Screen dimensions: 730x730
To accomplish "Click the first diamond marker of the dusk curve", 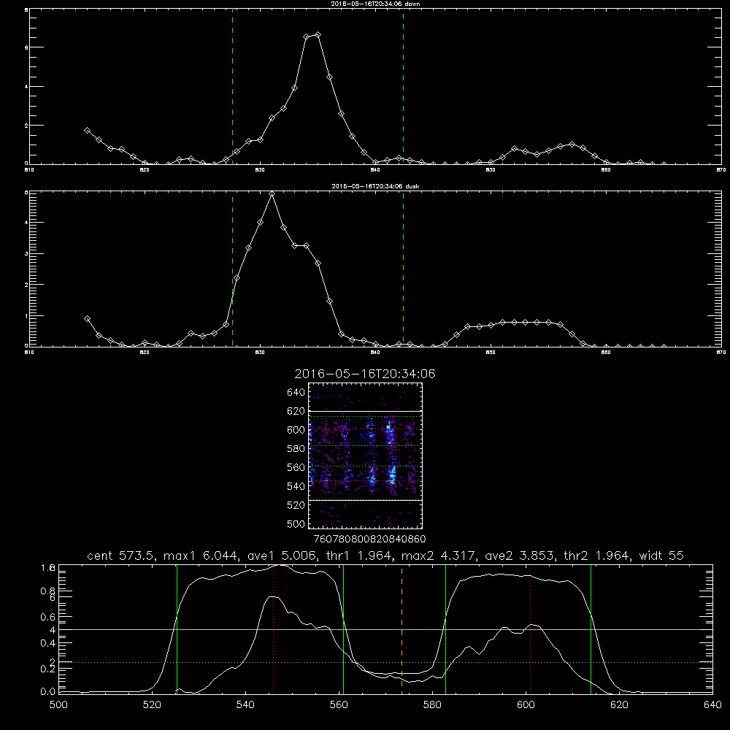I will [x=87, y=319].
